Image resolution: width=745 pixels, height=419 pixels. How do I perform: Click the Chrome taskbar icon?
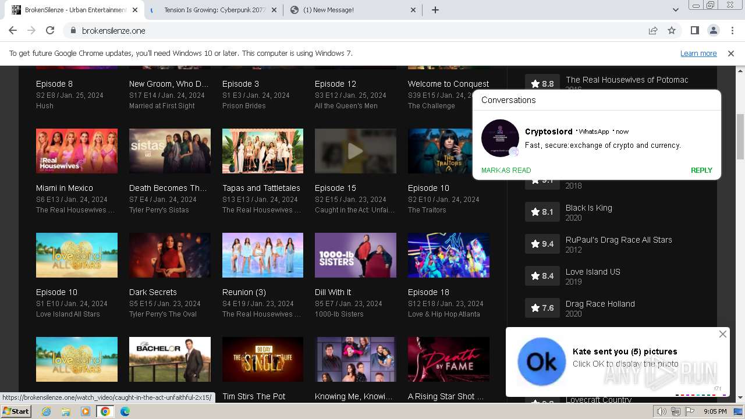pyautogui.click(x=105, y=411)
